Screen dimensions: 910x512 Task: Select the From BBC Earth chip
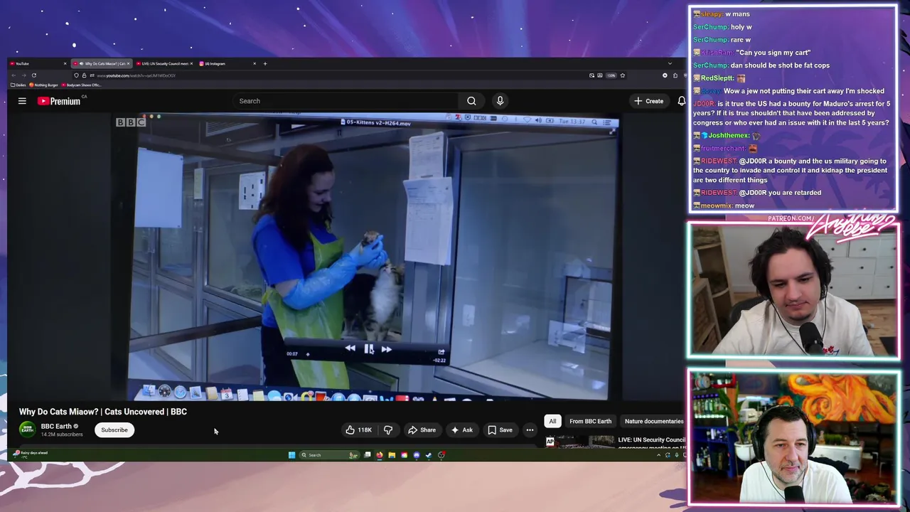click(x=590, y=421)
